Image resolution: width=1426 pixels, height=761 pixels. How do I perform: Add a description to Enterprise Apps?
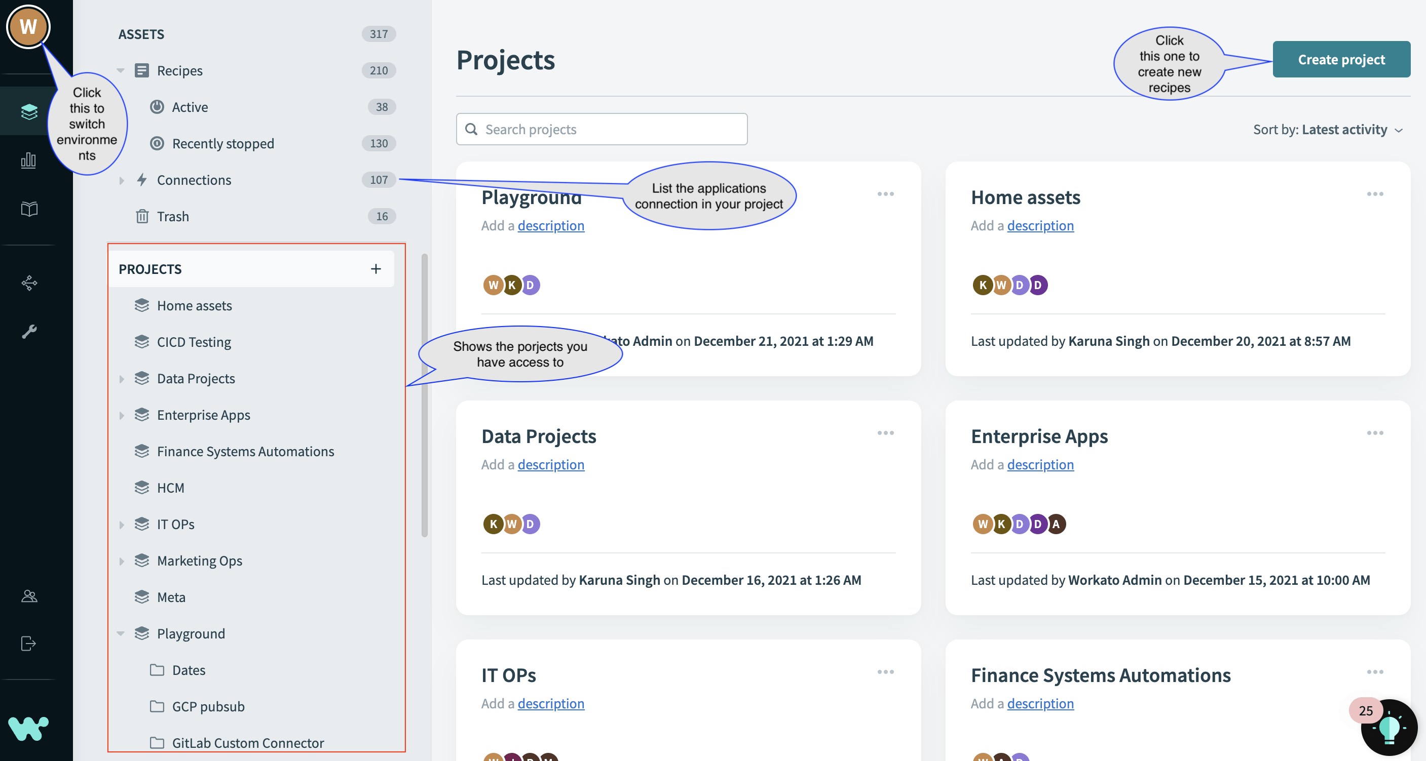point(1040,465)
